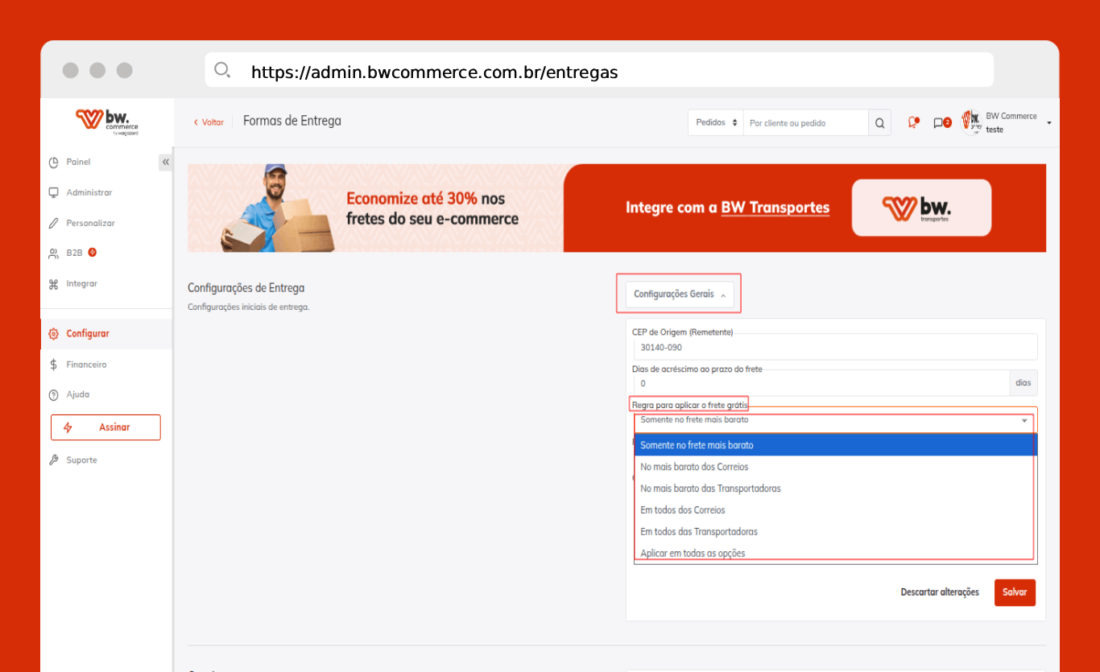Open the Suporte sidebar item
The height and width of the screenshot is (672, 1100).
tap(81, 460)
